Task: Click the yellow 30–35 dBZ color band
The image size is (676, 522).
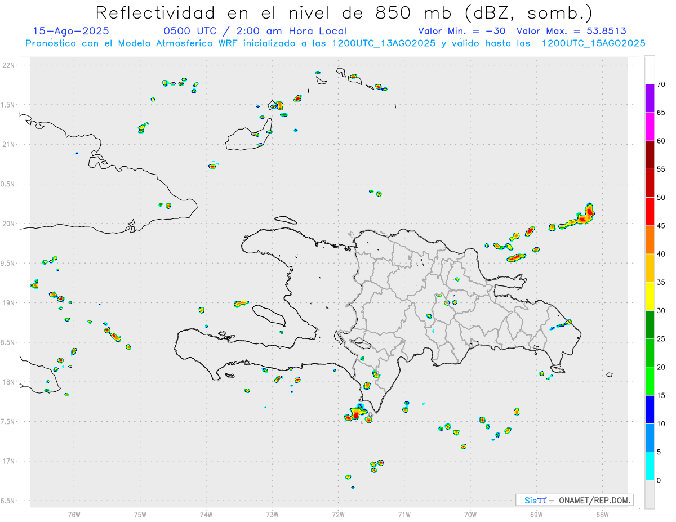Action: (650, 296)
